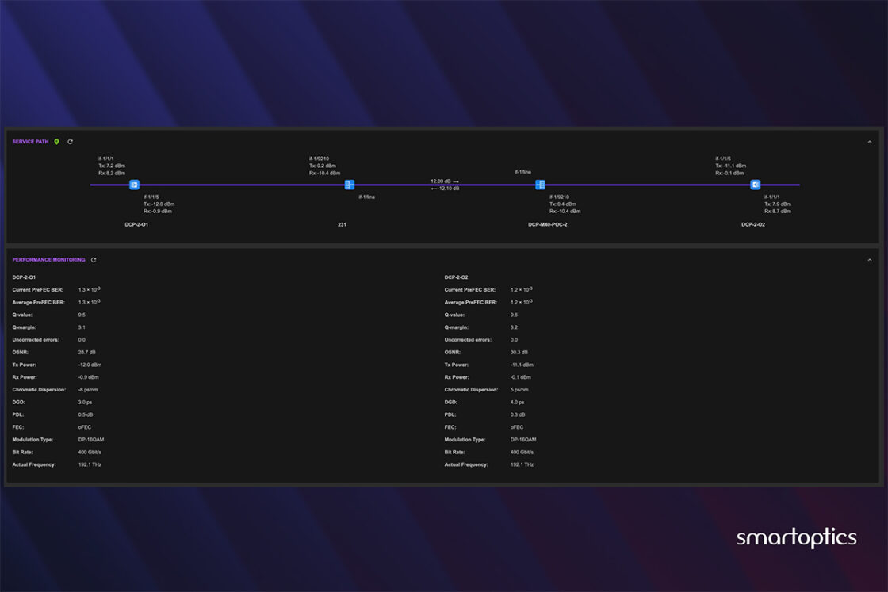Click the DCP-2-O1 performance section title

(24, 277)
